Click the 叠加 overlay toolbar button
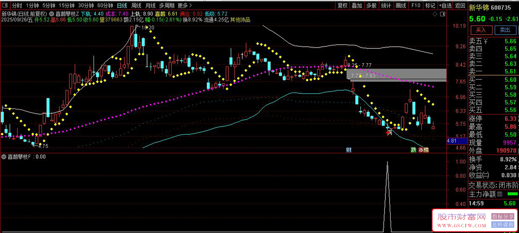Screen dimensions: 519x233 click(357, 6)
